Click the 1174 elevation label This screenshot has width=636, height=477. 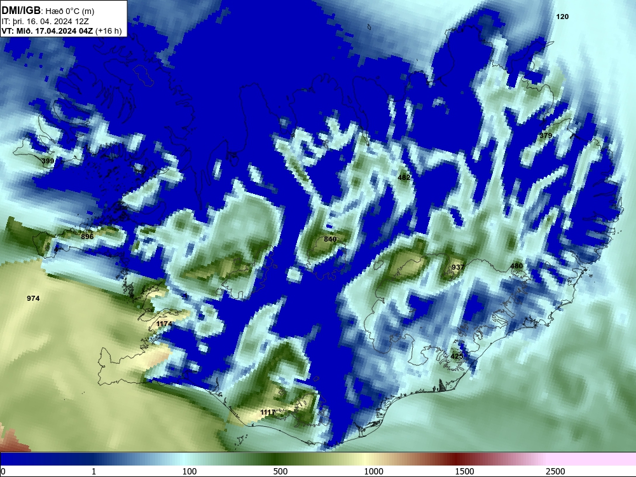click(164, 324)
